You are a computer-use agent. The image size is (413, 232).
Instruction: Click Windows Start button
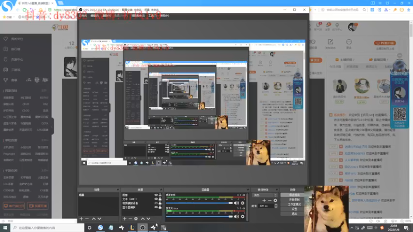5,227
